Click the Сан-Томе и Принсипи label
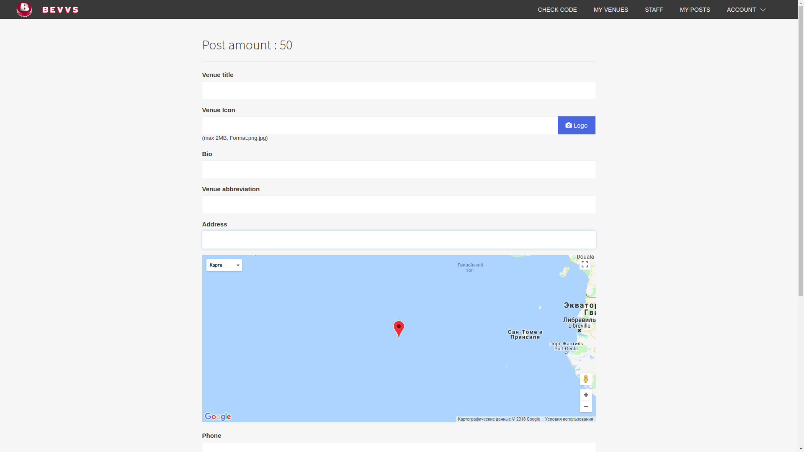804x452 pixels. (x=525, y=334)
